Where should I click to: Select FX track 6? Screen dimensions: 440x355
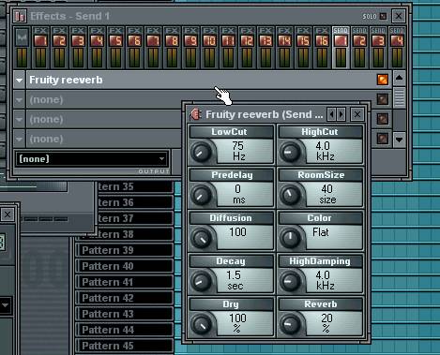click(x=134, y=48)
